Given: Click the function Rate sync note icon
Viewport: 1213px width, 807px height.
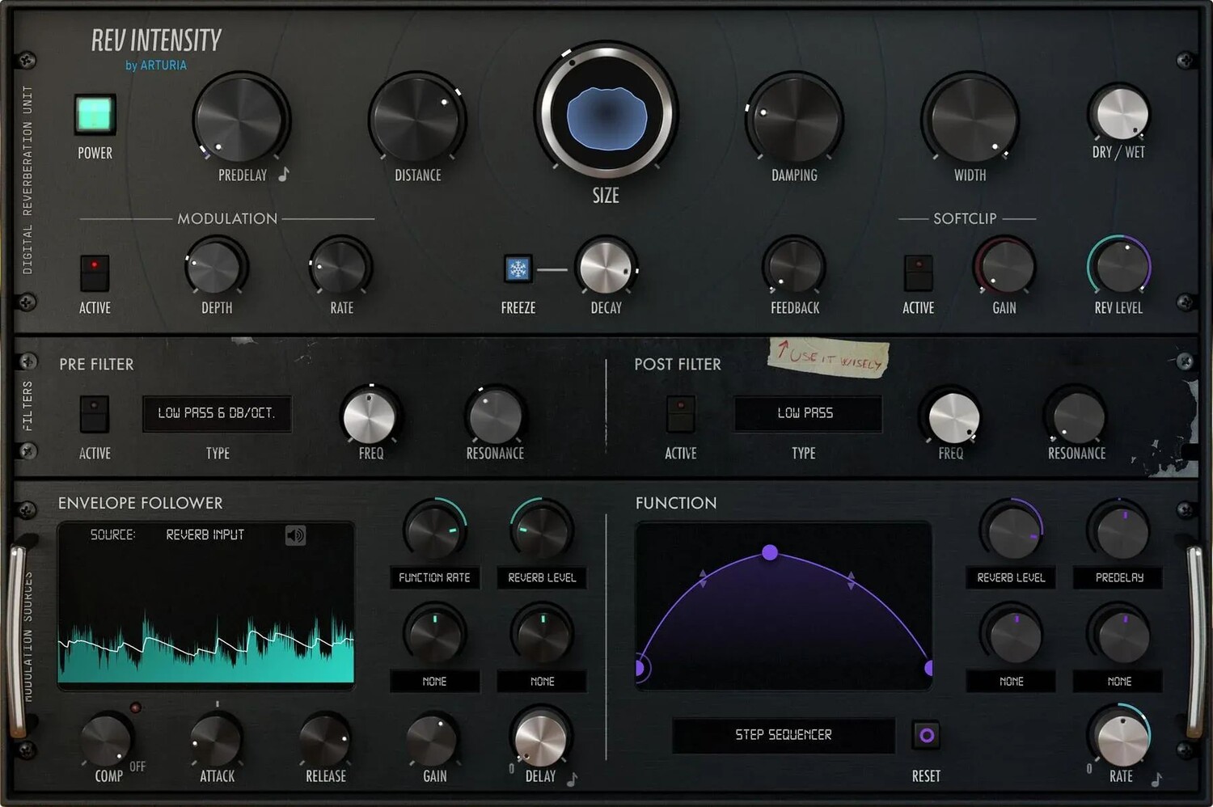Looking at the screenshot, I should point(1156,779).
